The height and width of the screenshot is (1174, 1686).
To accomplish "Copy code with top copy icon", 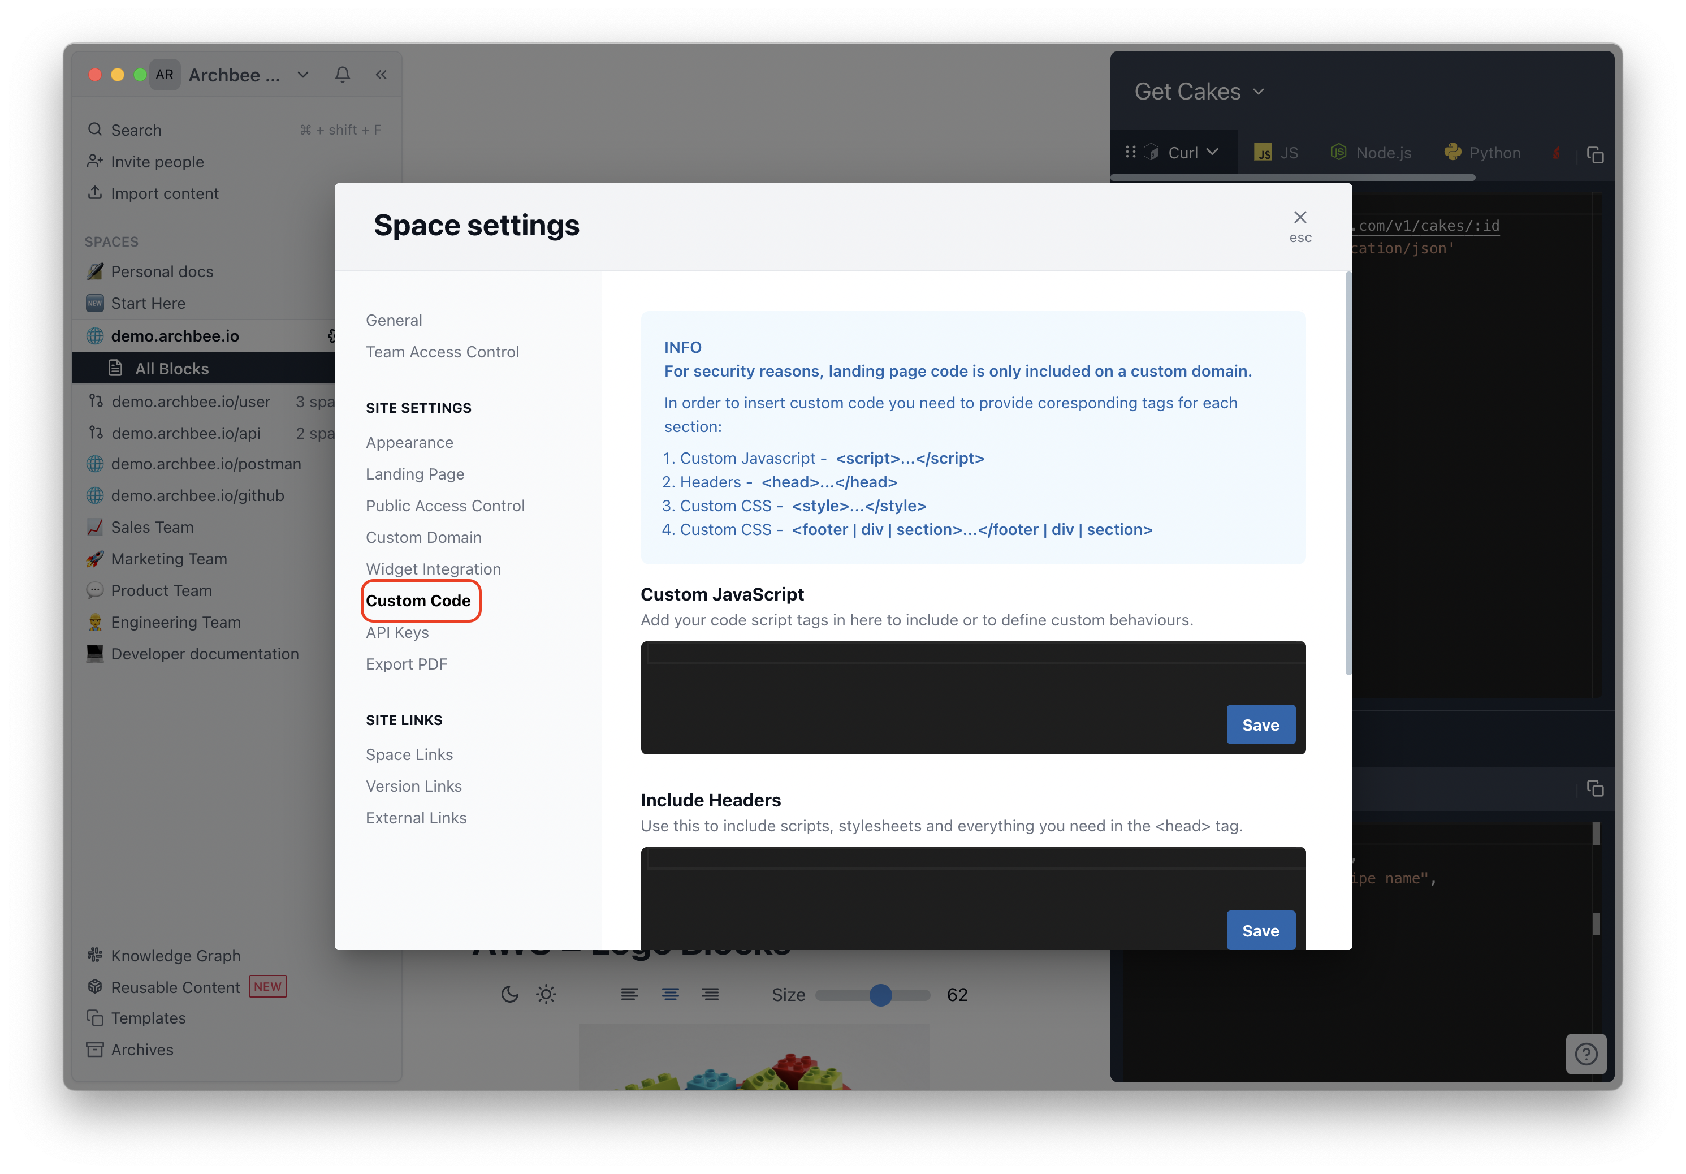I will tap(1594, 154).
